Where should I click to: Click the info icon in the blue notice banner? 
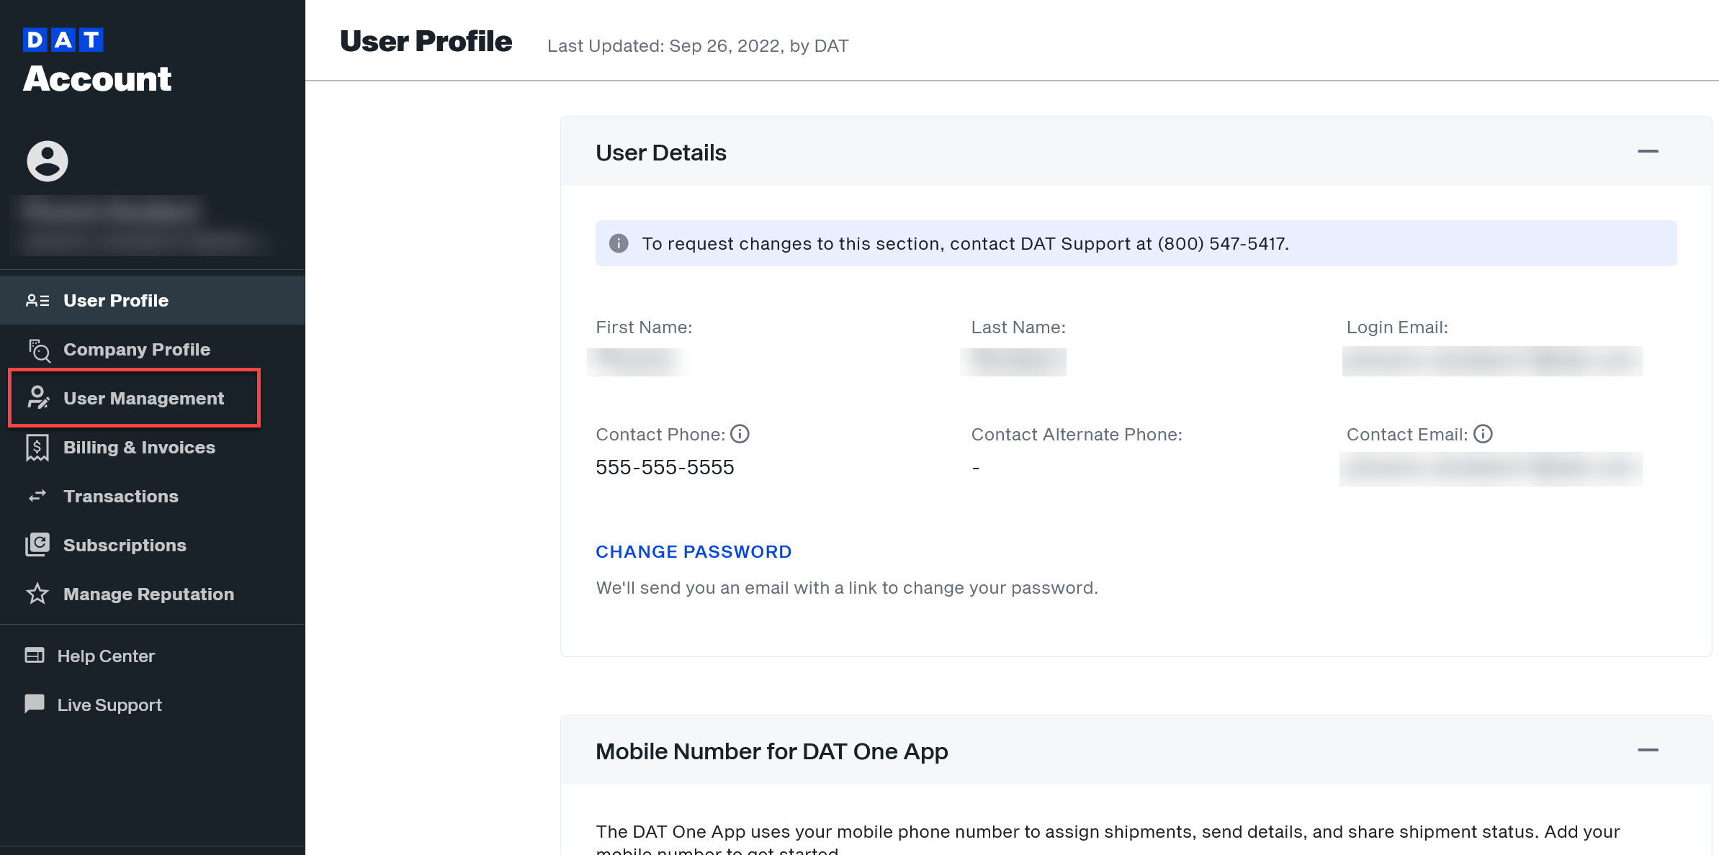coord(620,243)
